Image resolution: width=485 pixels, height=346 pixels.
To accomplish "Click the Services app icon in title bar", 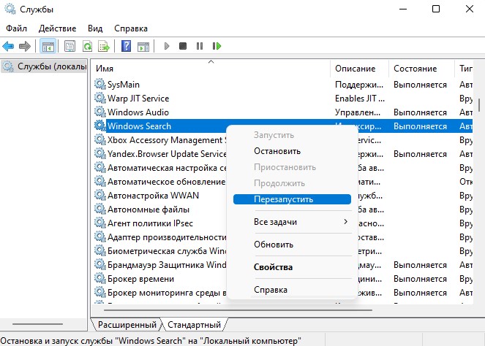I will (10, 9).
